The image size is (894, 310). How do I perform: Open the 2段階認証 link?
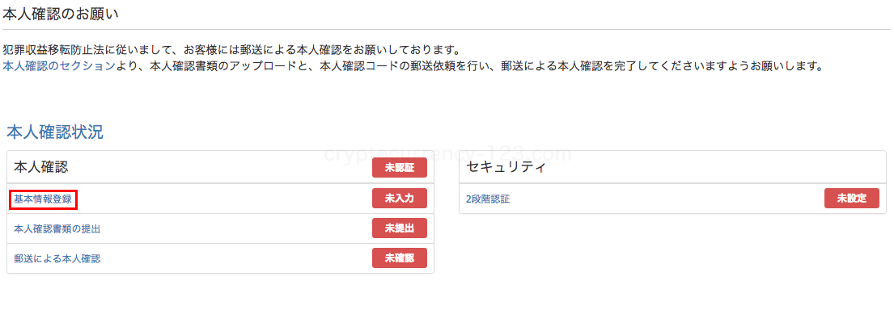488,199
